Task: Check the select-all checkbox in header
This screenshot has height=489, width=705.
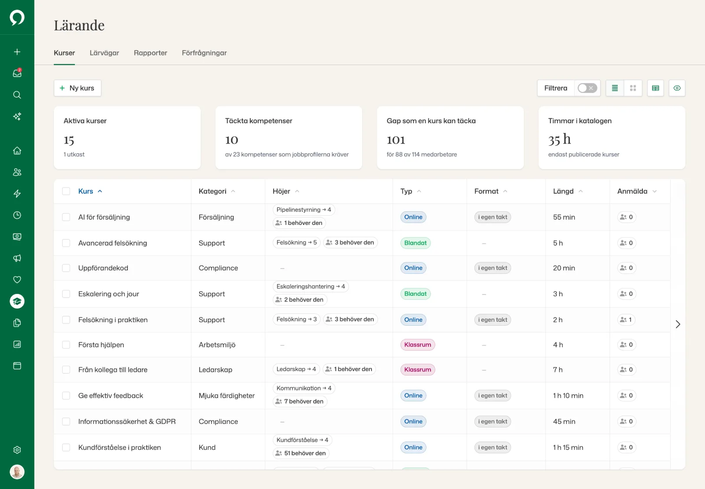Action: (x=66, y=191)
